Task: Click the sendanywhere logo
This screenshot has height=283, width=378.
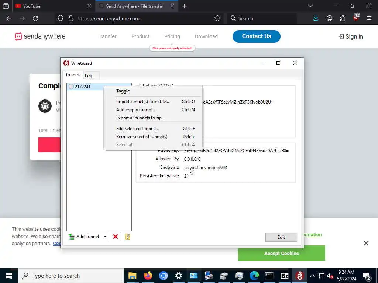Action: 40,36
